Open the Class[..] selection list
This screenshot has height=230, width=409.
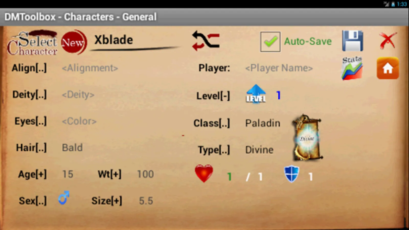click(x=212, y=123)
